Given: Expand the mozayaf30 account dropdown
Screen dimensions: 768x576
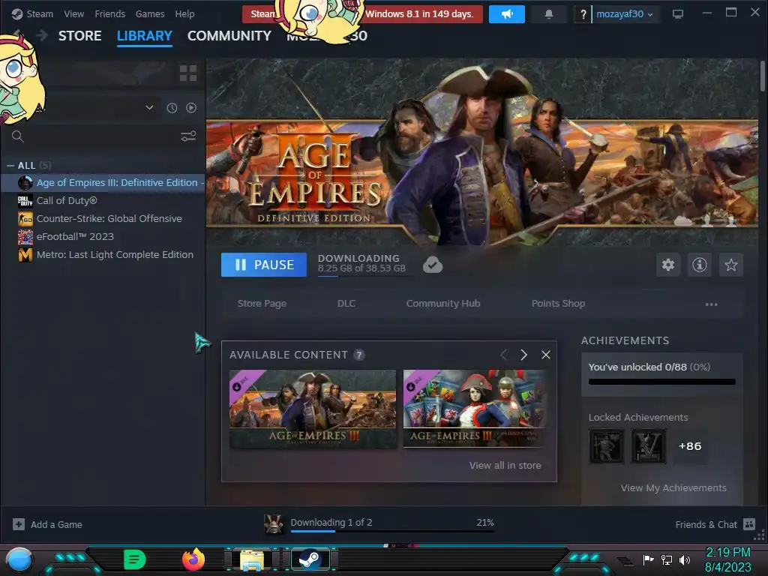Looking at the screenshot, I should tap(624, 14).
